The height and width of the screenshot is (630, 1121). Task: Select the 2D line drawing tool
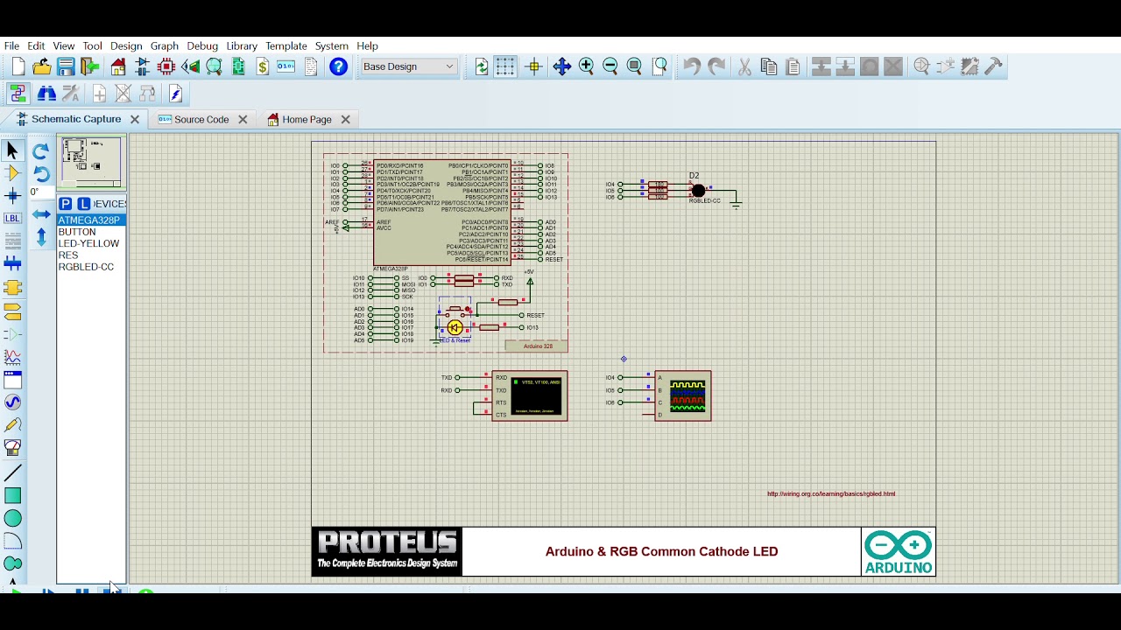click(12, 473)
